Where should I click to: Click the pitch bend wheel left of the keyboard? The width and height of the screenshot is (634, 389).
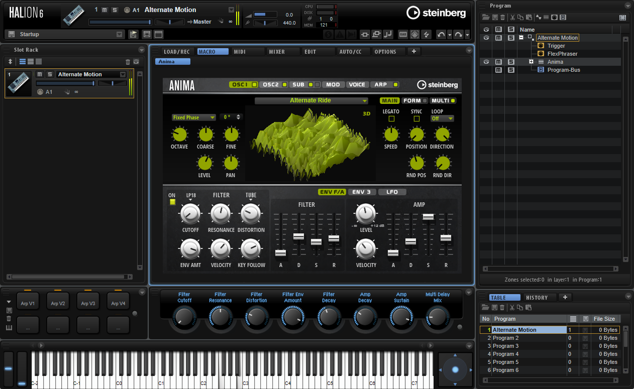point(8,369)
